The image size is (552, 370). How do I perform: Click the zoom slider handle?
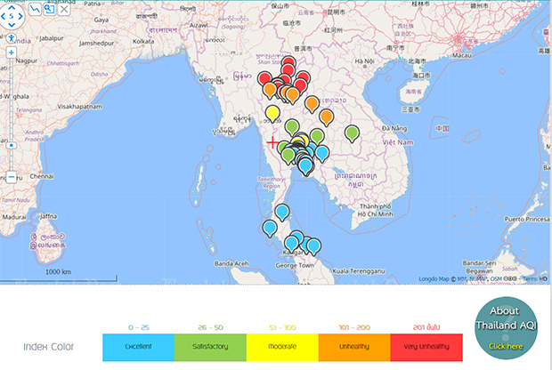pos(11,147)
